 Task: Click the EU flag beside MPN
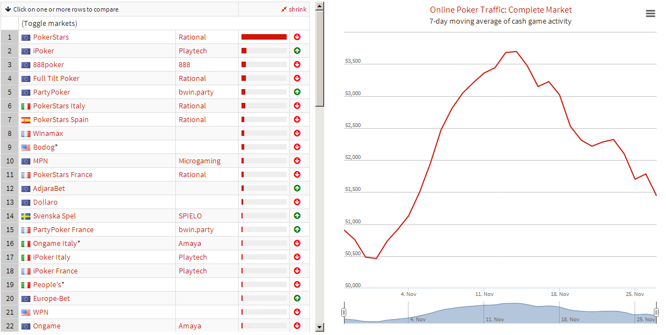click(26, 161)
